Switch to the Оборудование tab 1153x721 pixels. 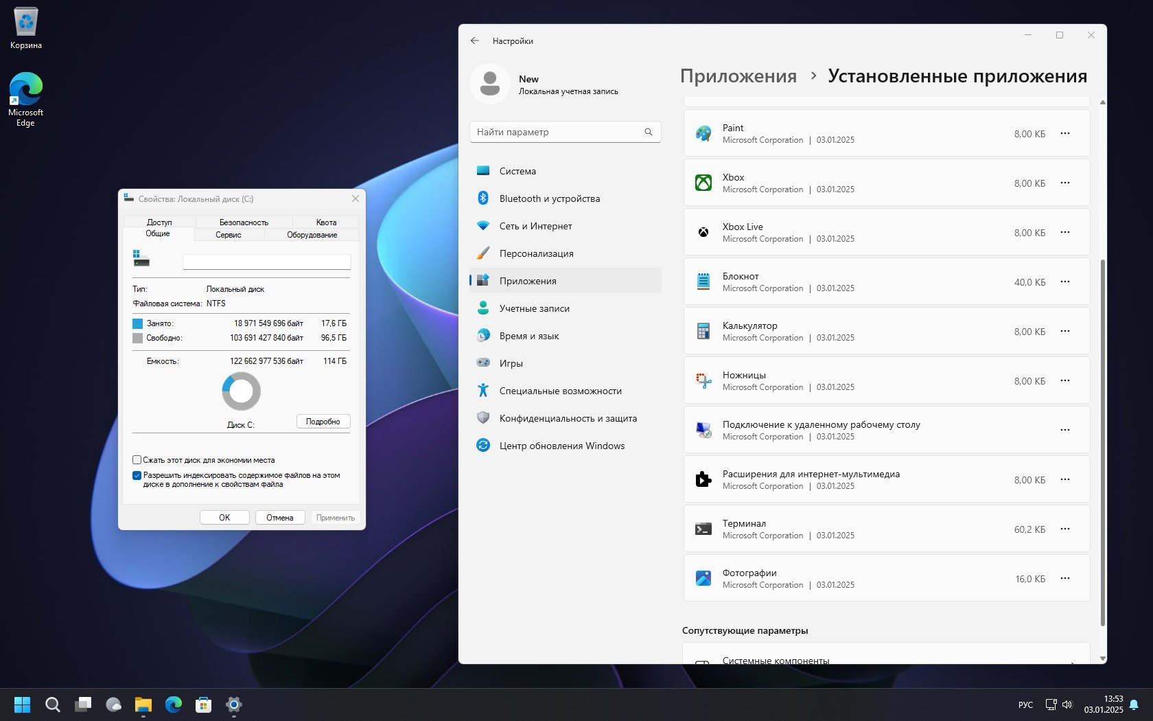(x=312, y=235)
